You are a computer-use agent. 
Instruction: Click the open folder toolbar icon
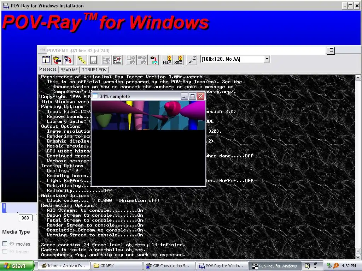tap(57, 60)
